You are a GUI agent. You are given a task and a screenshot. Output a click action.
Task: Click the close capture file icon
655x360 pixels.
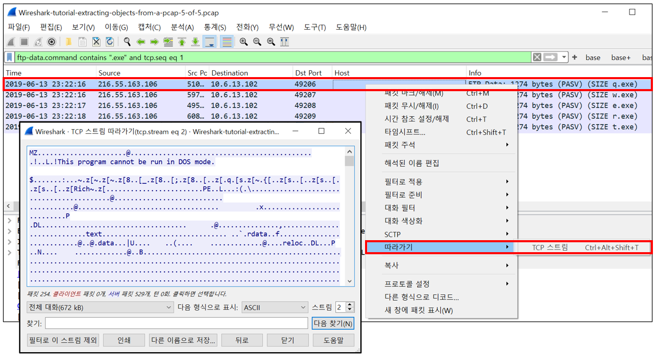click(x=96, y=42)
